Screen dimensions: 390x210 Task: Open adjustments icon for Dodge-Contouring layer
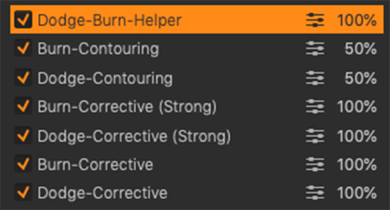(315, 78)
